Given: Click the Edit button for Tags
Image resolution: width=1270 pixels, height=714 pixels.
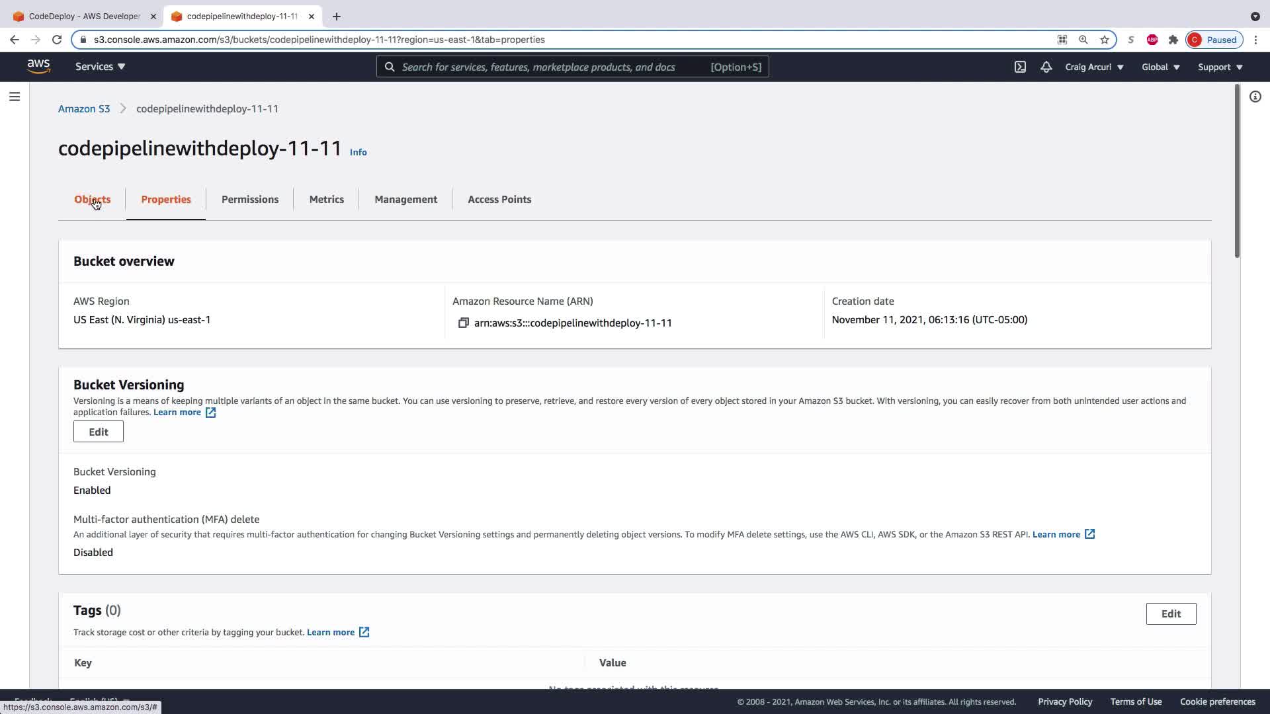Looking at the screenshot, I should 1170,614.
